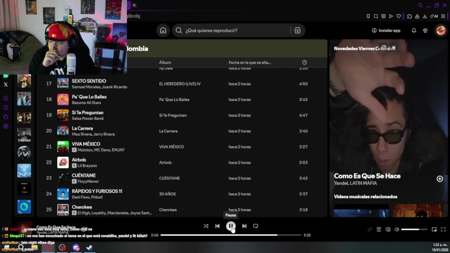This screenshot has width=450, height=253.
Task: Open the browse icon in search bar
Action: pos(297,31)
